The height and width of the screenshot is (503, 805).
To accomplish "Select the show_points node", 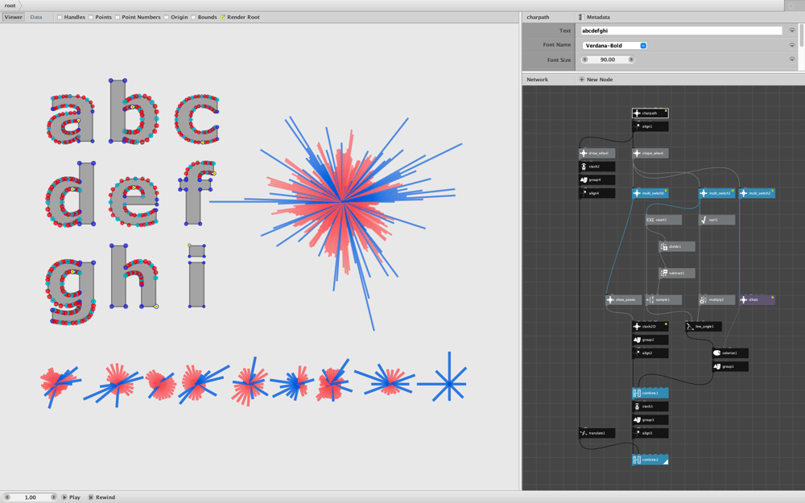I will [x=623, y=299].
